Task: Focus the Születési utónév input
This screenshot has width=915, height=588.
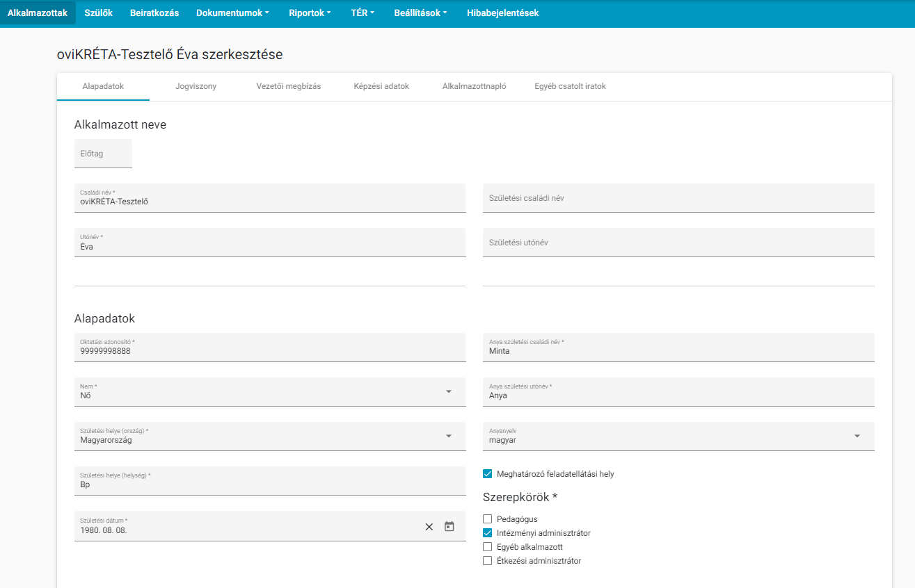Action: (x=678, y=243)
